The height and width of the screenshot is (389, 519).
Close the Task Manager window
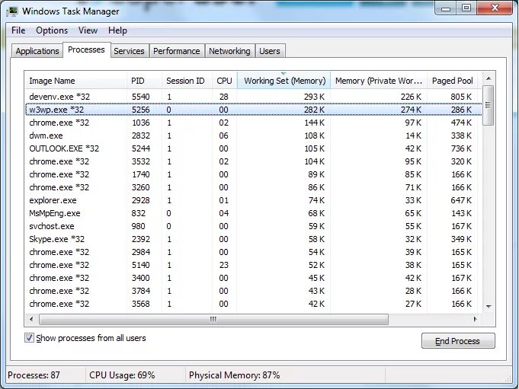pos(495,8)
